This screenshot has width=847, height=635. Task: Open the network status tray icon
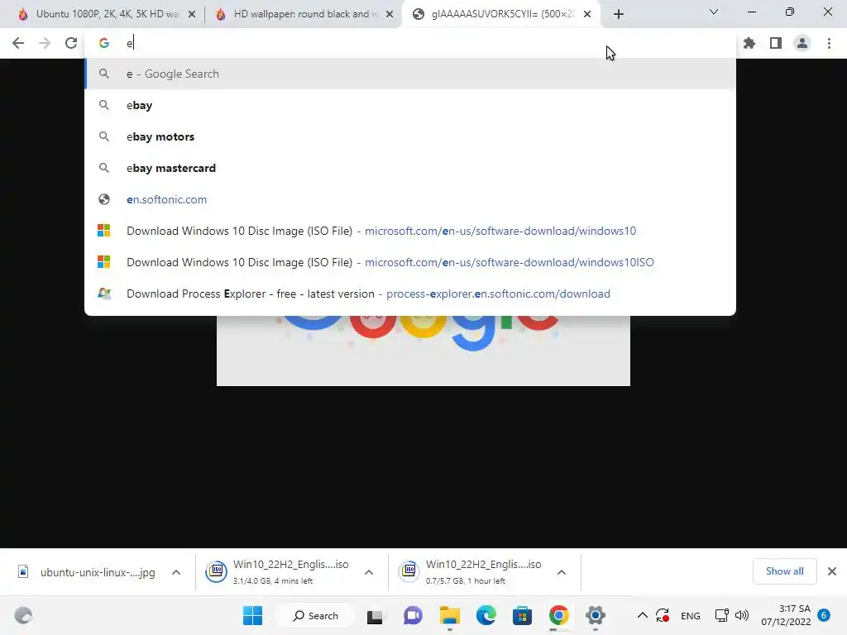pyautogui.click(x=721, y=615)
